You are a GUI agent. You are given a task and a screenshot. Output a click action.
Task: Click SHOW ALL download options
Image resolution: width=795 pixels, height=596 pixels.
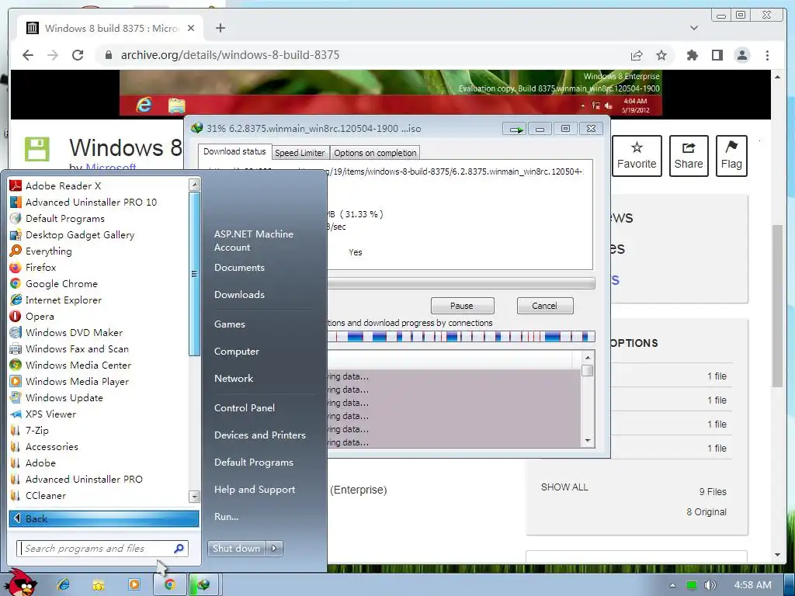[x=564, y=487]
